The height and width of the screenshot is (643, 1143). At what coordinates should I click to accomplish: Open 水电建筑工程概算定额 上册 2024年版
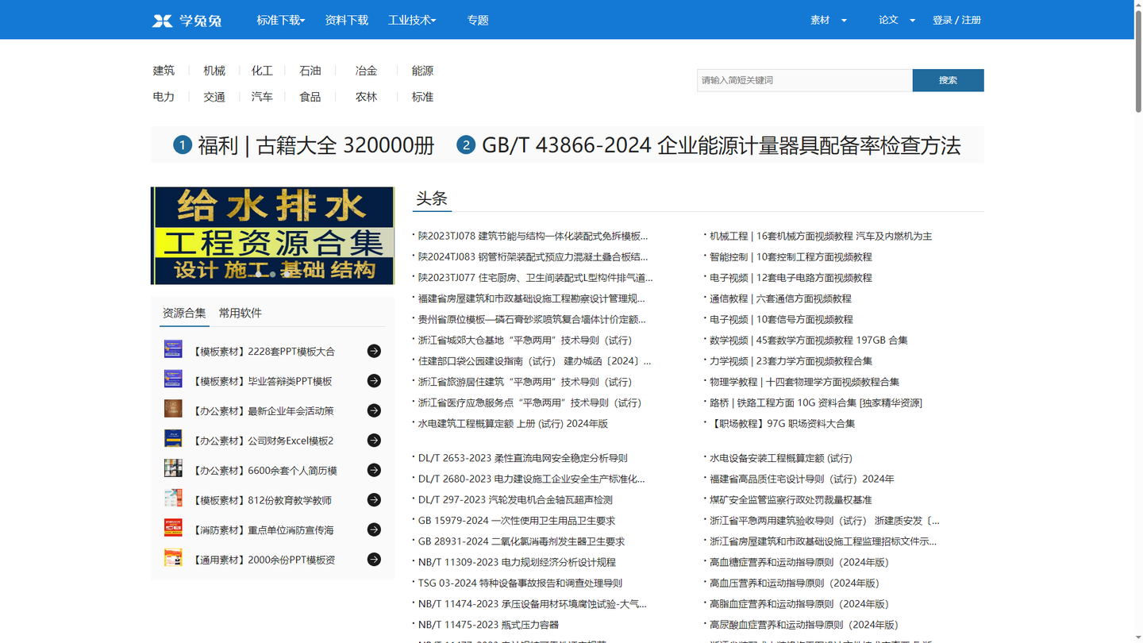tap(513, 423)
